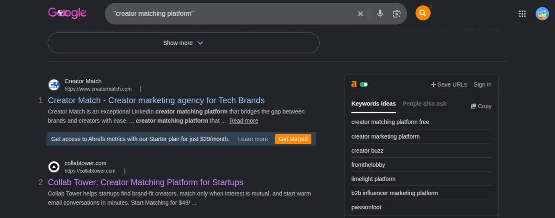Start voice search with the microphone icon
This screenshot has height=218, width=555.
click(x=380, y=14)
